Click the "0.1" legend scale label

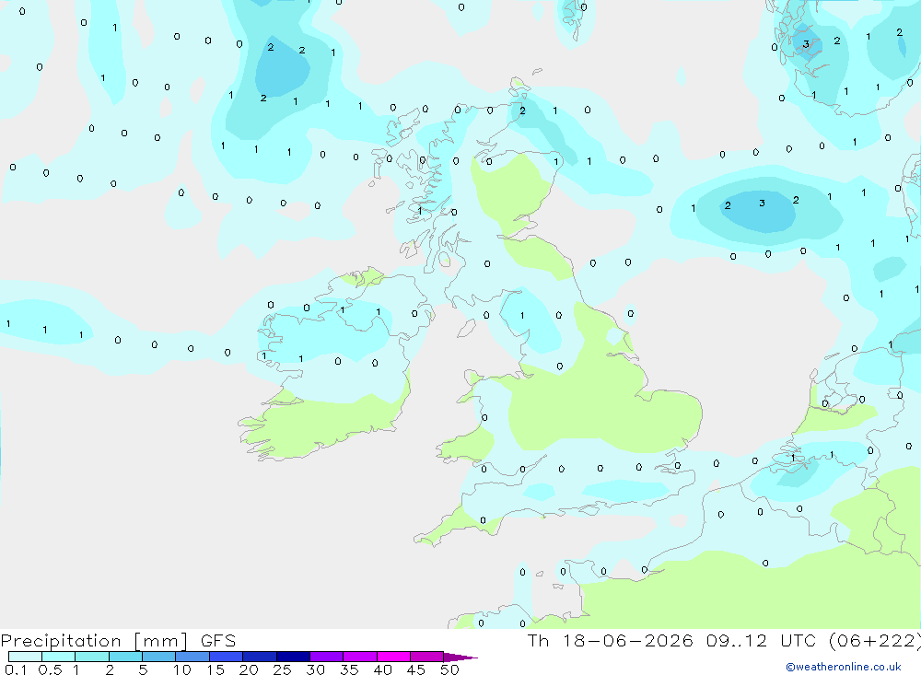click(16, 669)
